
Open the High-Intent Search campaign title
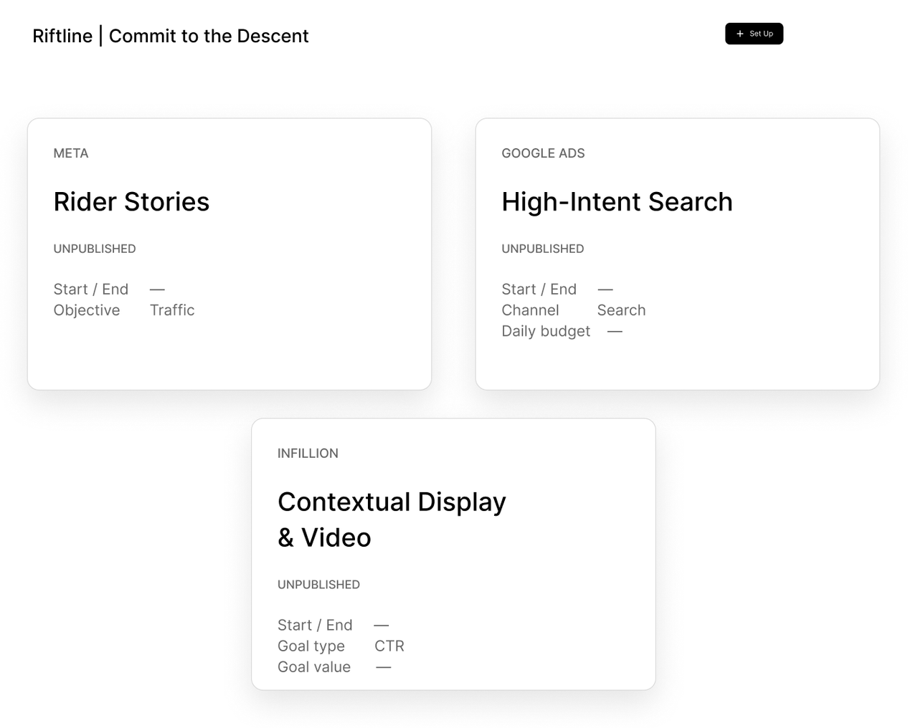coord(617,202)
